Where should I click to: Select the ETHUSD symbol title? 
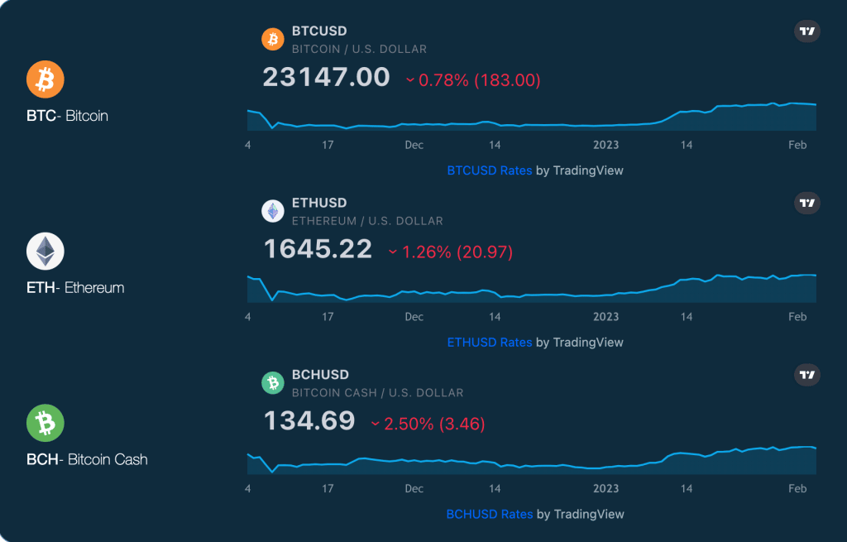319,203
